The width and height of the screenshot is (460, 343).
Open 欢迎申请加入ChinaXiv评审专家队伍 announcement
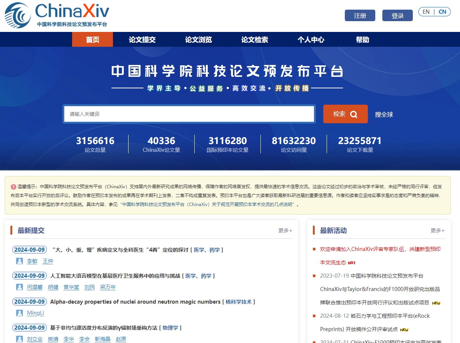[x=380, y=256]
